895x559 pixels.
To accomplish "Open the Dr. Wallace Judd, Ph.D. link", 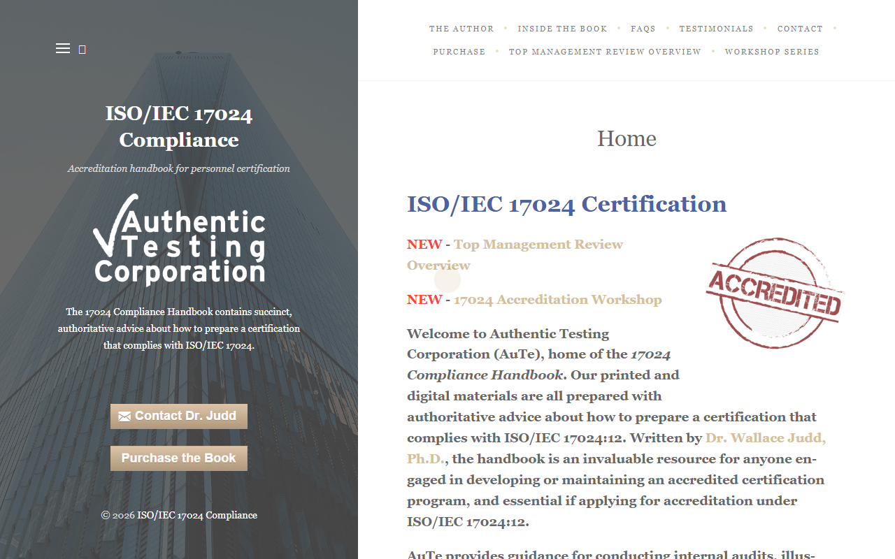I will (616, 448).
